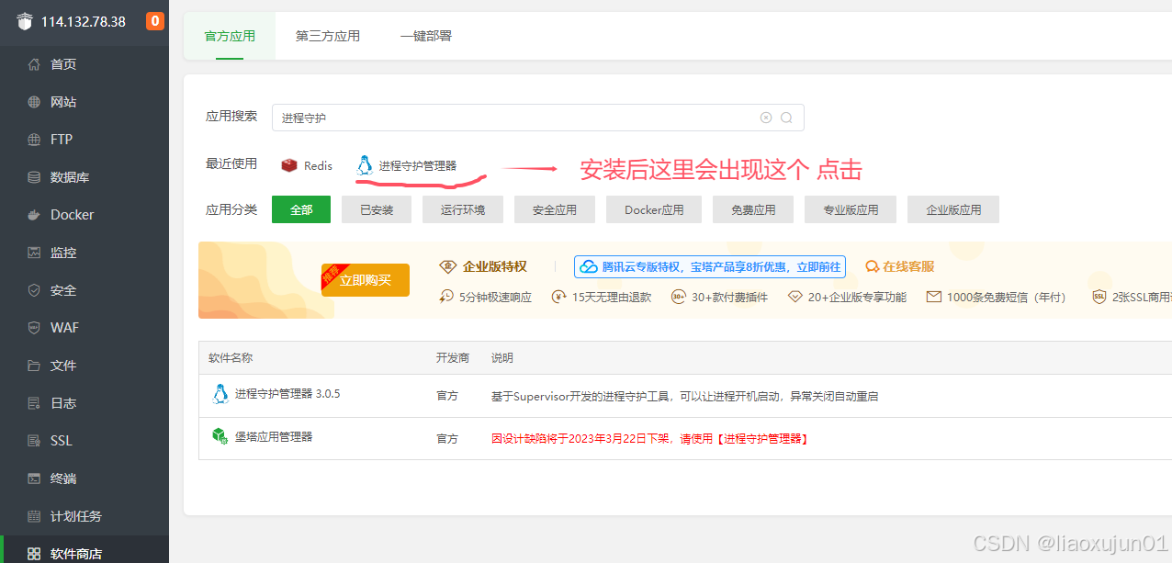Viewport: 1172px width, 563px height.
Task: Click the 堡塔应用管理器 green cube icon
Action: (x=220, y=436)
